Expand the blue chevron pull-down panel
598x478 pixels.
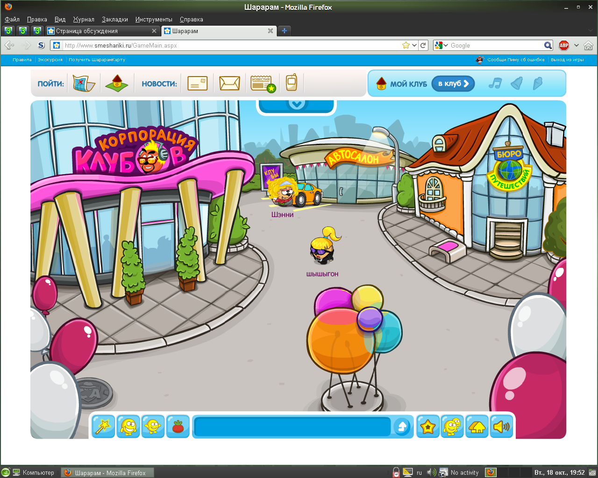tap(297, 105)
